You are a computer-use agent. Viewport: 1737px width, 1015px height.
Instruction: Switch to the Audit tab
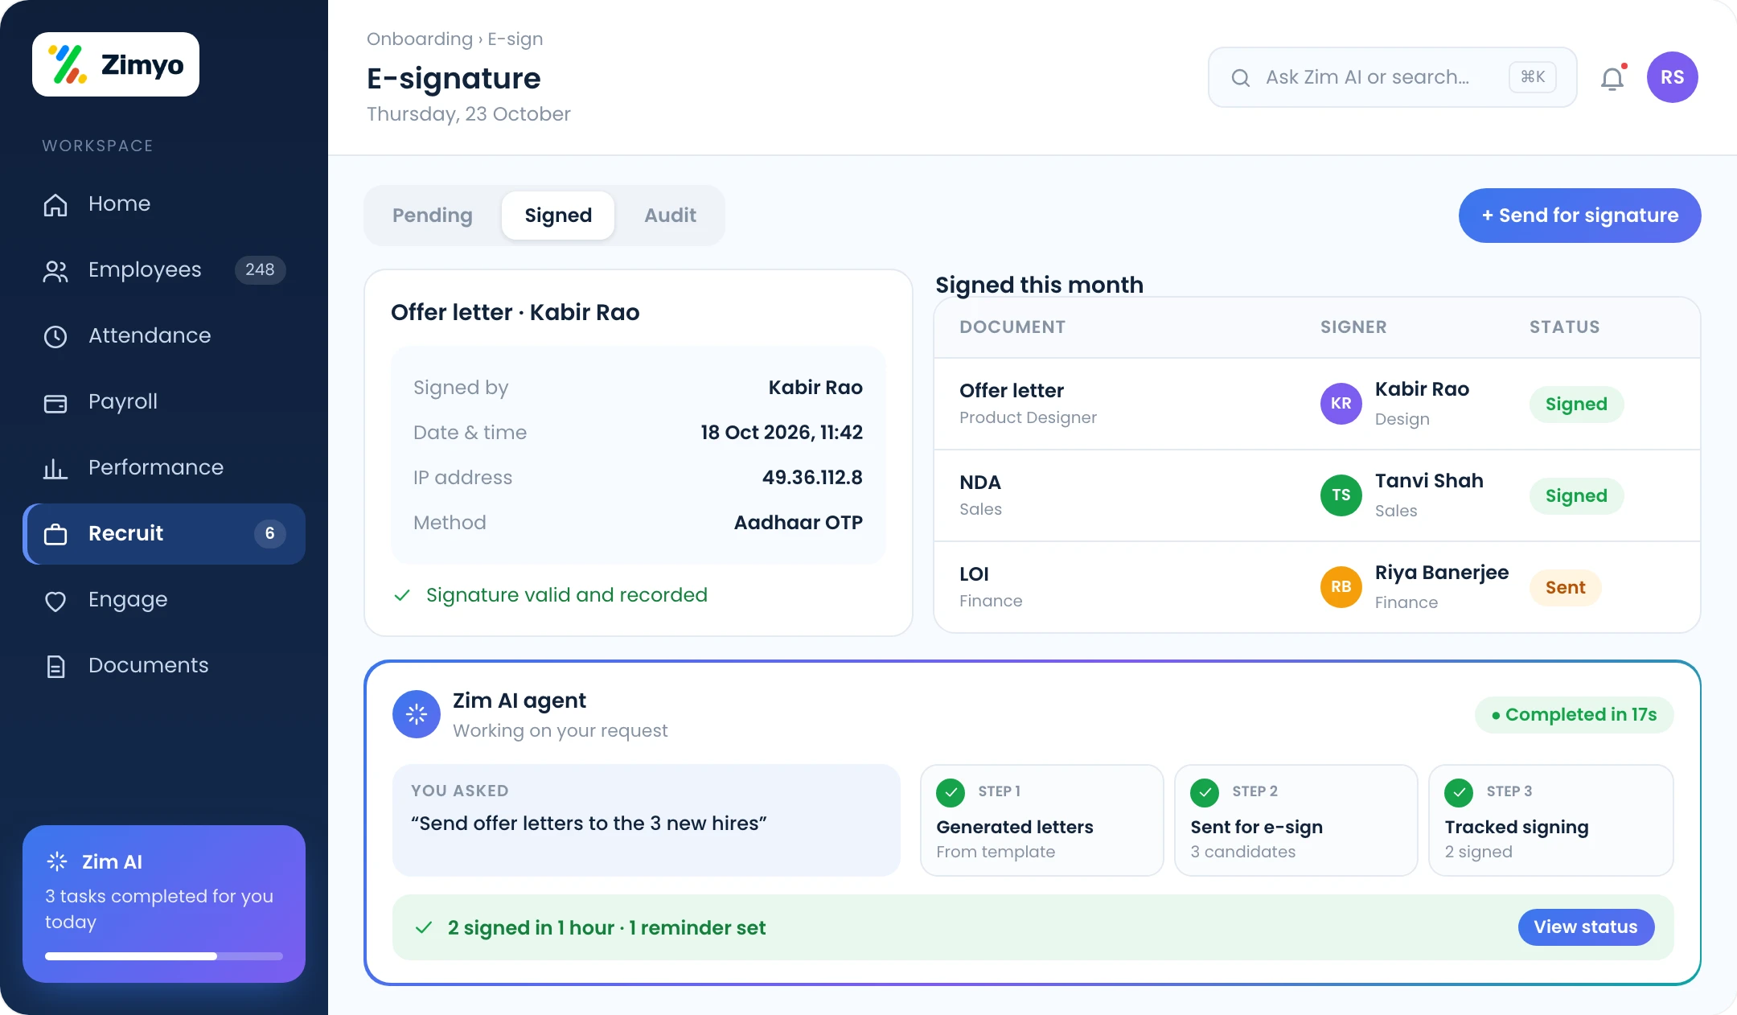coord(670,216)
